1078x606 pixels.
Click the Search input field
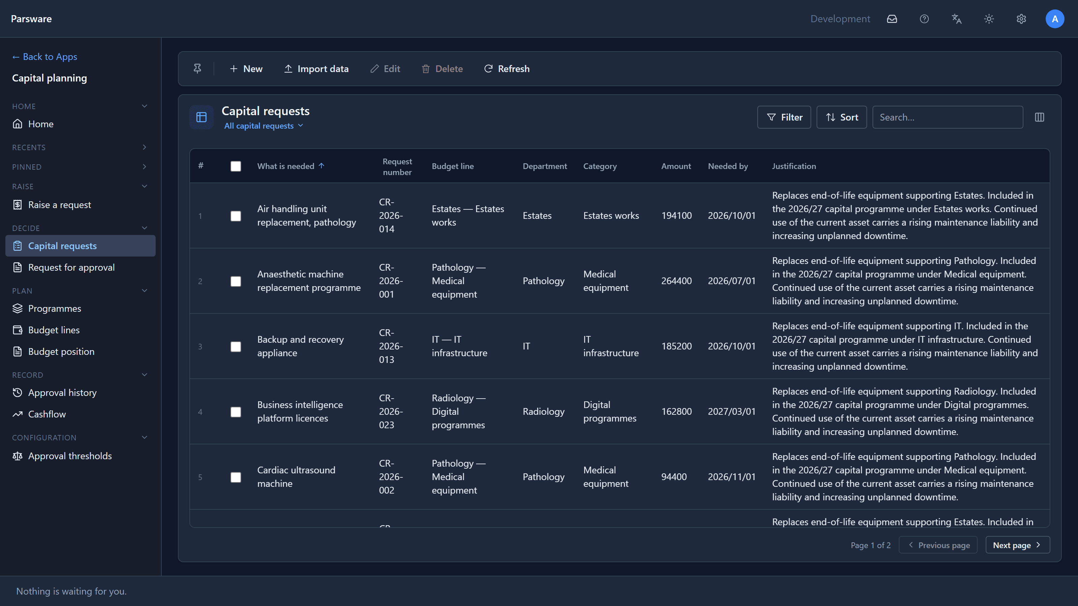(947, 117)
